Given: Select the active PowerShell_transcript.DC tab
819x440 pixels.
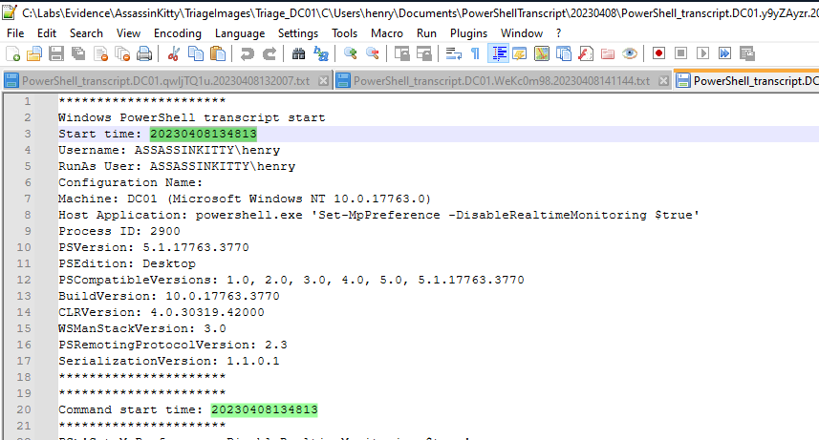Looking at the screenshot, I should 747,80.
